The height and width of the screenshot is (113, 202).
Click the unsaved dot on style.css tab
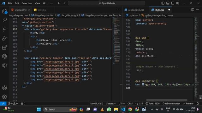click(169, 10)
